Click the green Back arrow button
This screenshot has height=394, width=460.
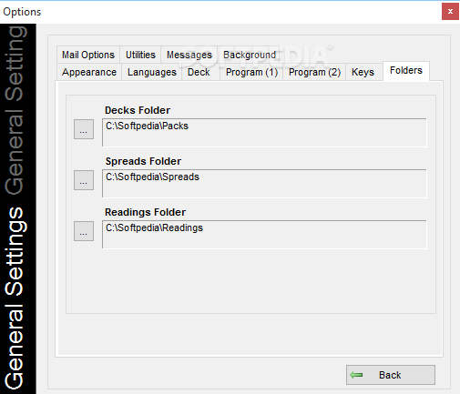point(391,375)
